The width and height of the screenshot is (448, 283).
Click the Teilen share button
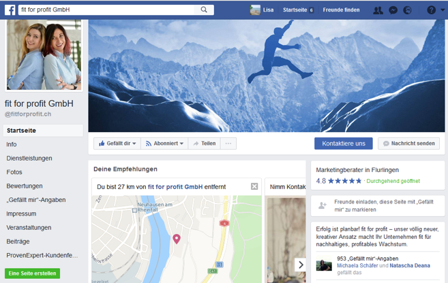204,144
